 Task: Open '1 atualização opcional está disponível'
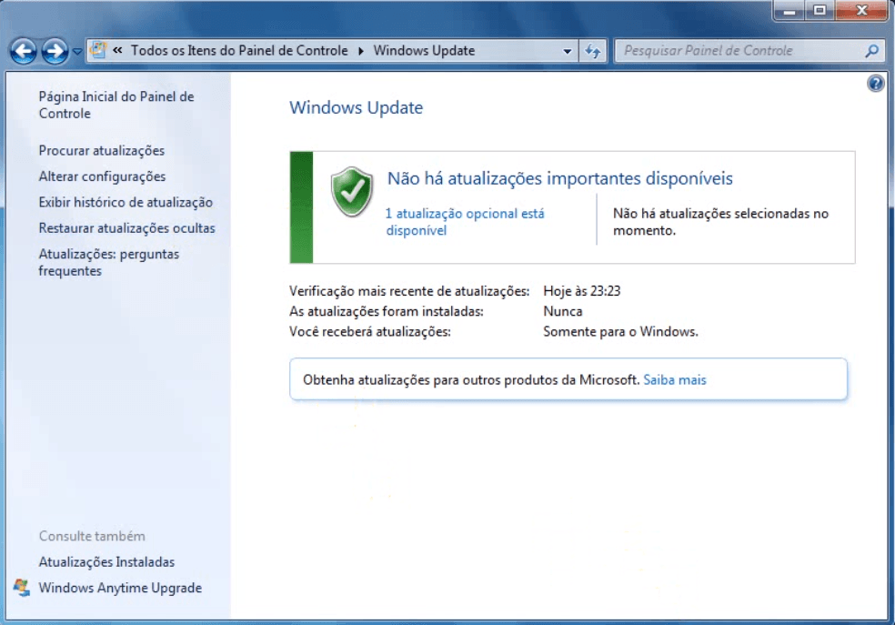point(465,222)
